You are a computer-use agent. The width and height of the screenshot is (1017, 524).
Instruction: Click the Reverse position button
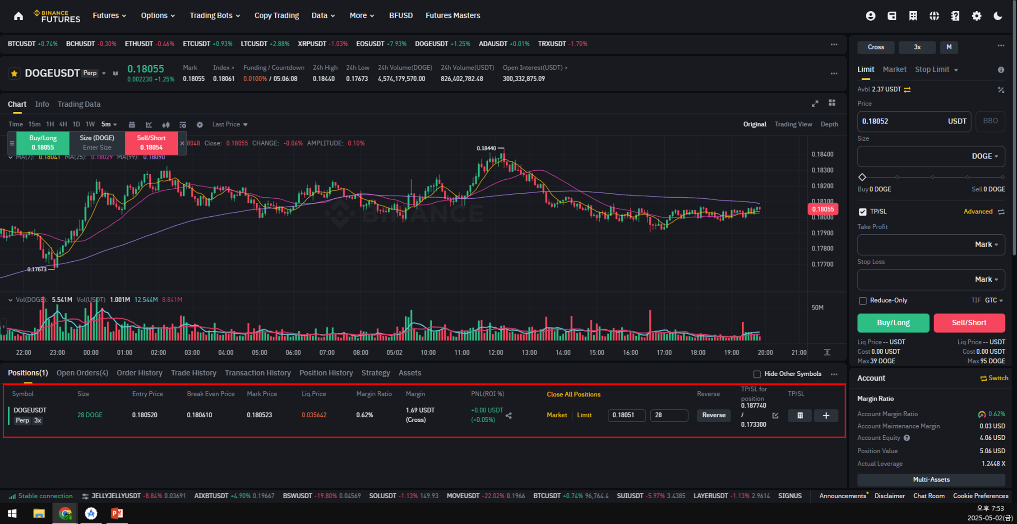tap(713, 415)
